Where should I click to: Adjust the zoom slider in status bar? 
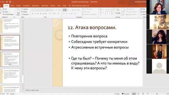(x=157, y=94)
